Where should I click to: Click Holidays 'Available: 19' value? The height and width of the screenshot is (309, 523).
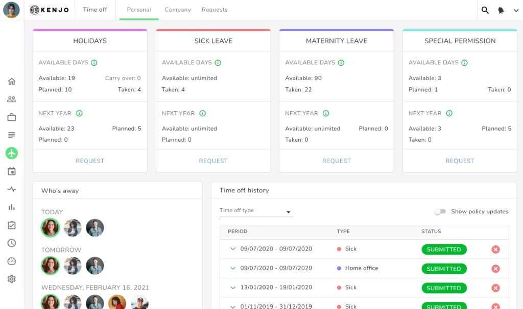click(57, 78)
